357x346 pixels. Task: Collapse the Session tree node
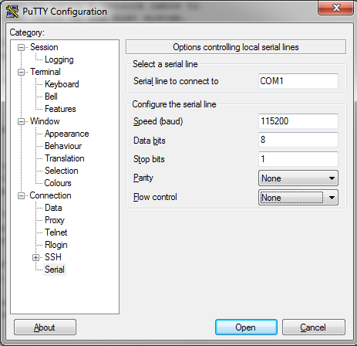21,47
